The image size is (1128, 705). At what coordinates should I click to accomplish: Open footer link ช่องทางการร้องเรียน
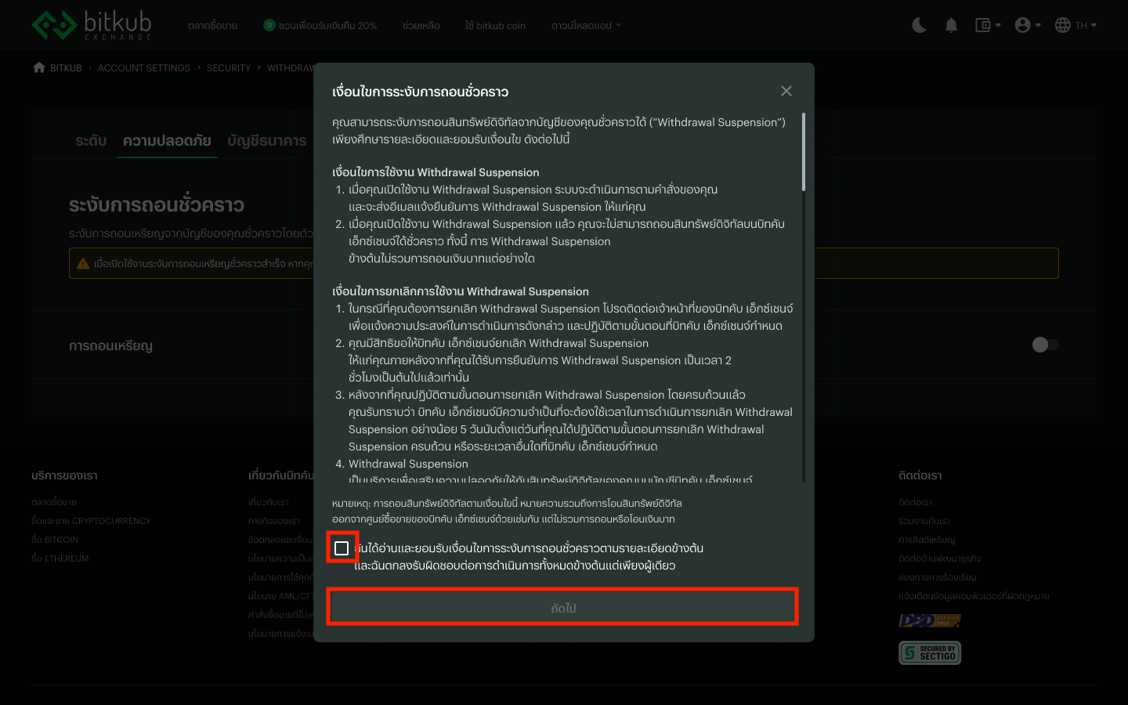pyautogui.click(x=938, y=577)
